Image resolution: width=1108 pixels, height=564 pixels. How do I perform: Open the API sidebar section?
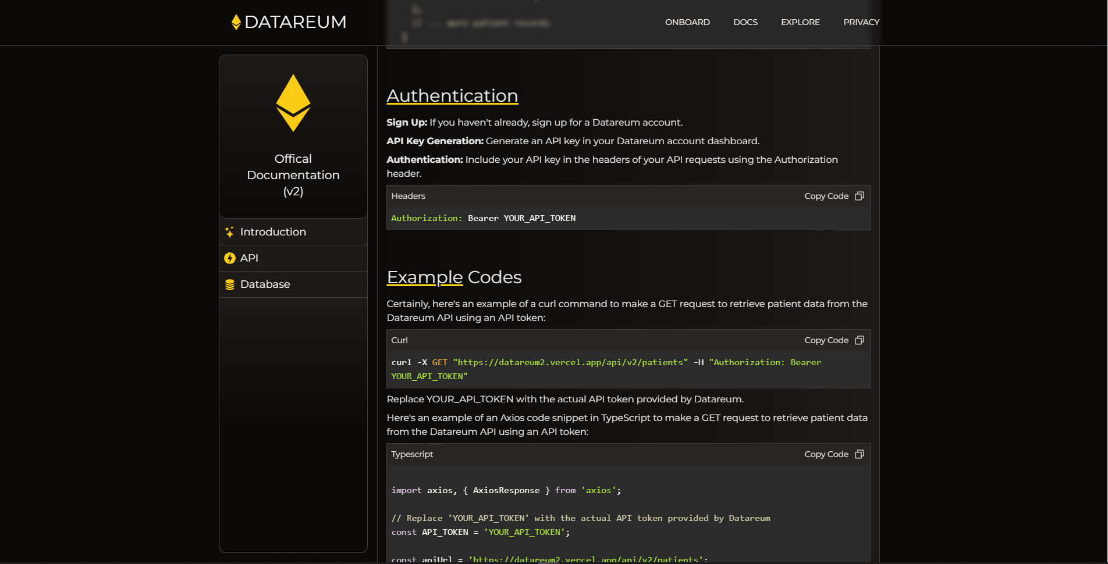(x=293, y=258)
